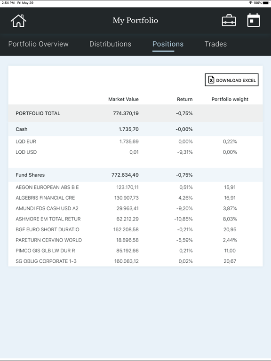
Task: Go to the home screen icon
Action: tap(18, 21)
